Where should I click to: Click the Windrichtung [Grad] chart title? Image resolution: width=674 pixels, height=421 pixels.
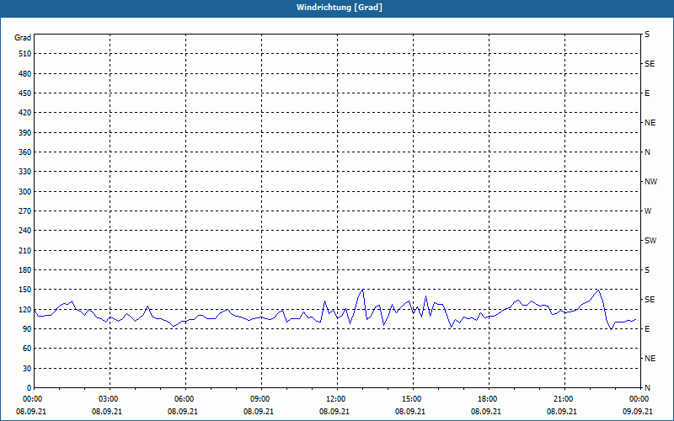pyautogui.click(x=340, y=8)
